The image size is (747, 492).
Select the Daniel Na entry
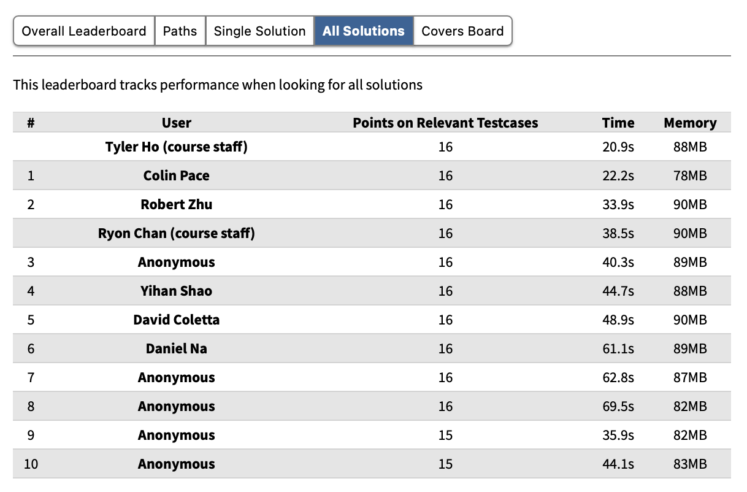177,349
